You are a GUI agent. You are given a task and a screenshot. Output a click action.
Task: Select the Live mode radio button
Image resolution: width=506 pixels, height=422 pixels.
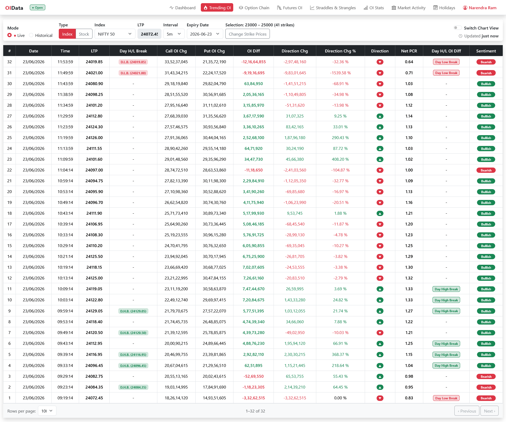click(x=9, y=35)
